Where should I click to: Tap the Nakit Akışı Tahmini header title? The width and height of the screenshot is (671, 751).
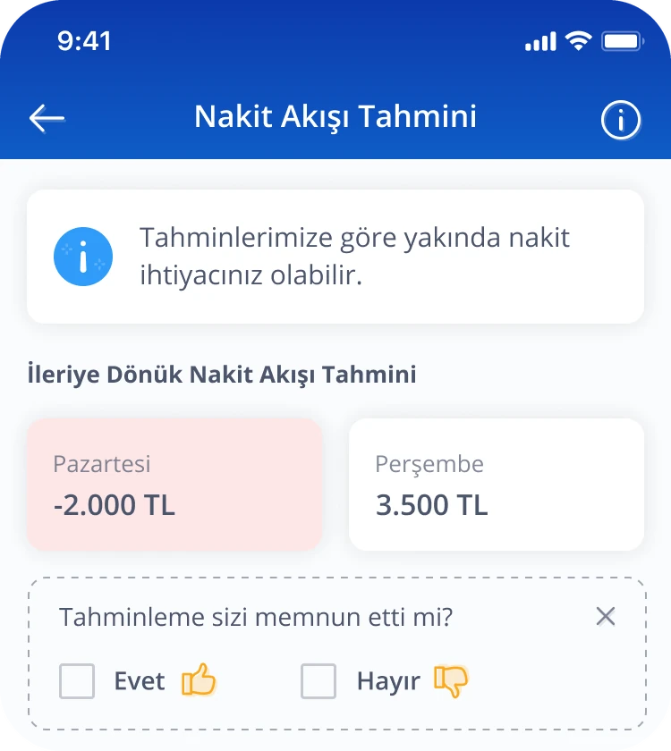pyautogui.click(x=335, y=117)
